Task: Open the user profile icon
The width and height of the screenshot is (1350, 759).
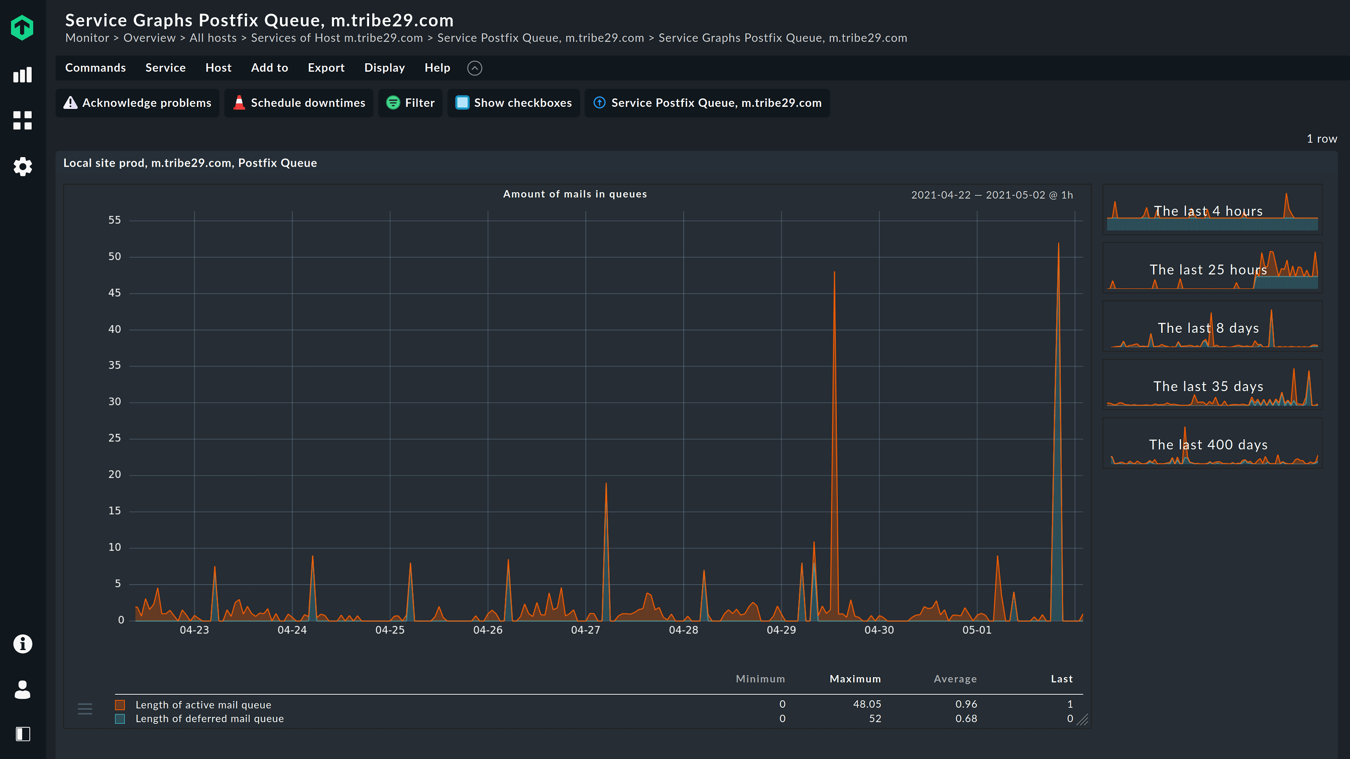Action: click(23, 690)
